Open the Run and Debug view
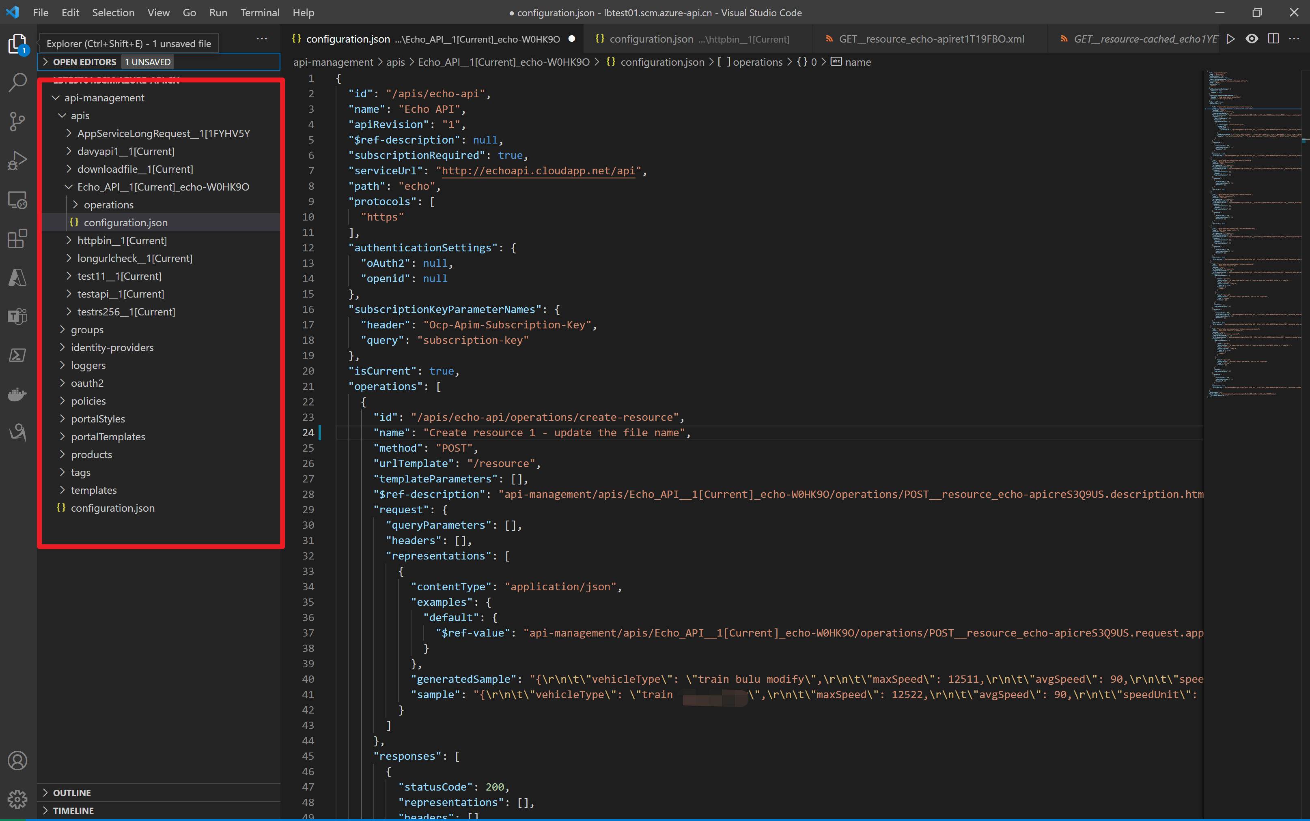This screenshot has height=821, width=1310. point(17,160)
